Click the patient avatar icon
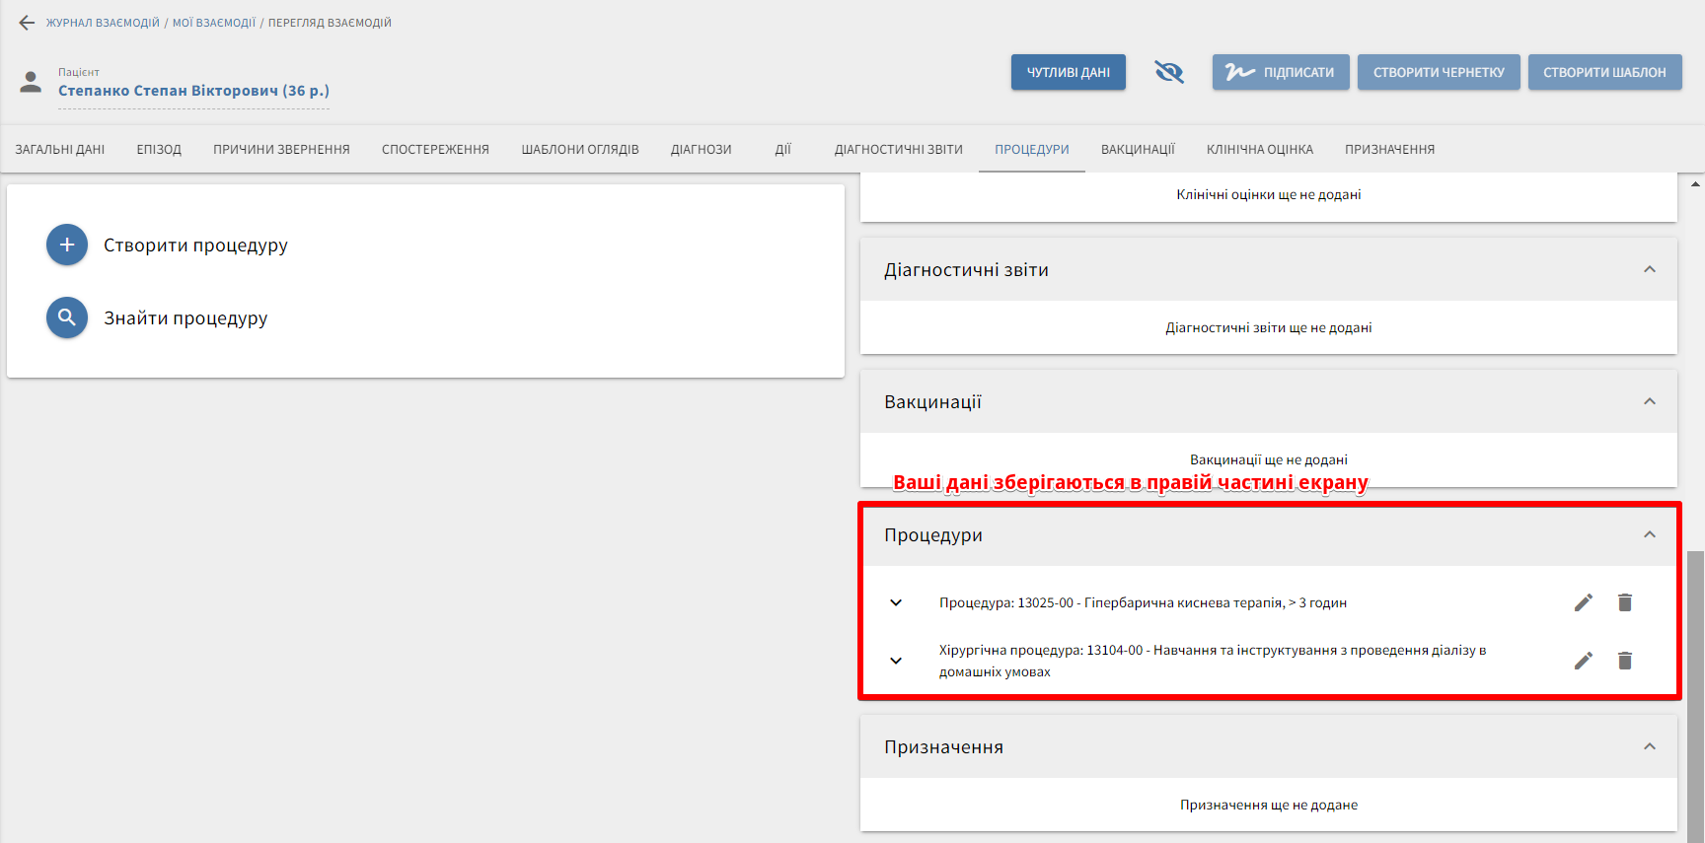Image resolution: width=1705 pixels, height=843 pixels. point(32,82)
